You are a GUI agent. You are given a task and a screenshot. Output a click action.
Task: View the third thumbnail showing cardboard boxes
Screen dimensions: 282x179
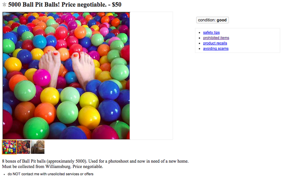coord(38,147)
